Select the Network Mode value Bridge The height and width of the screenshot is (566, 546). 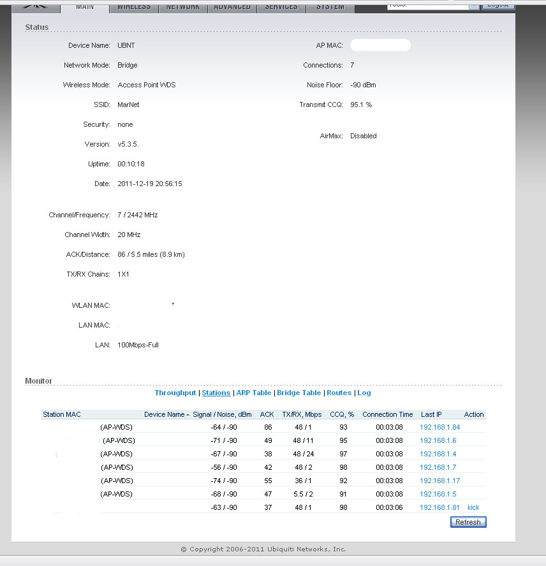click(x=128, y=66)
